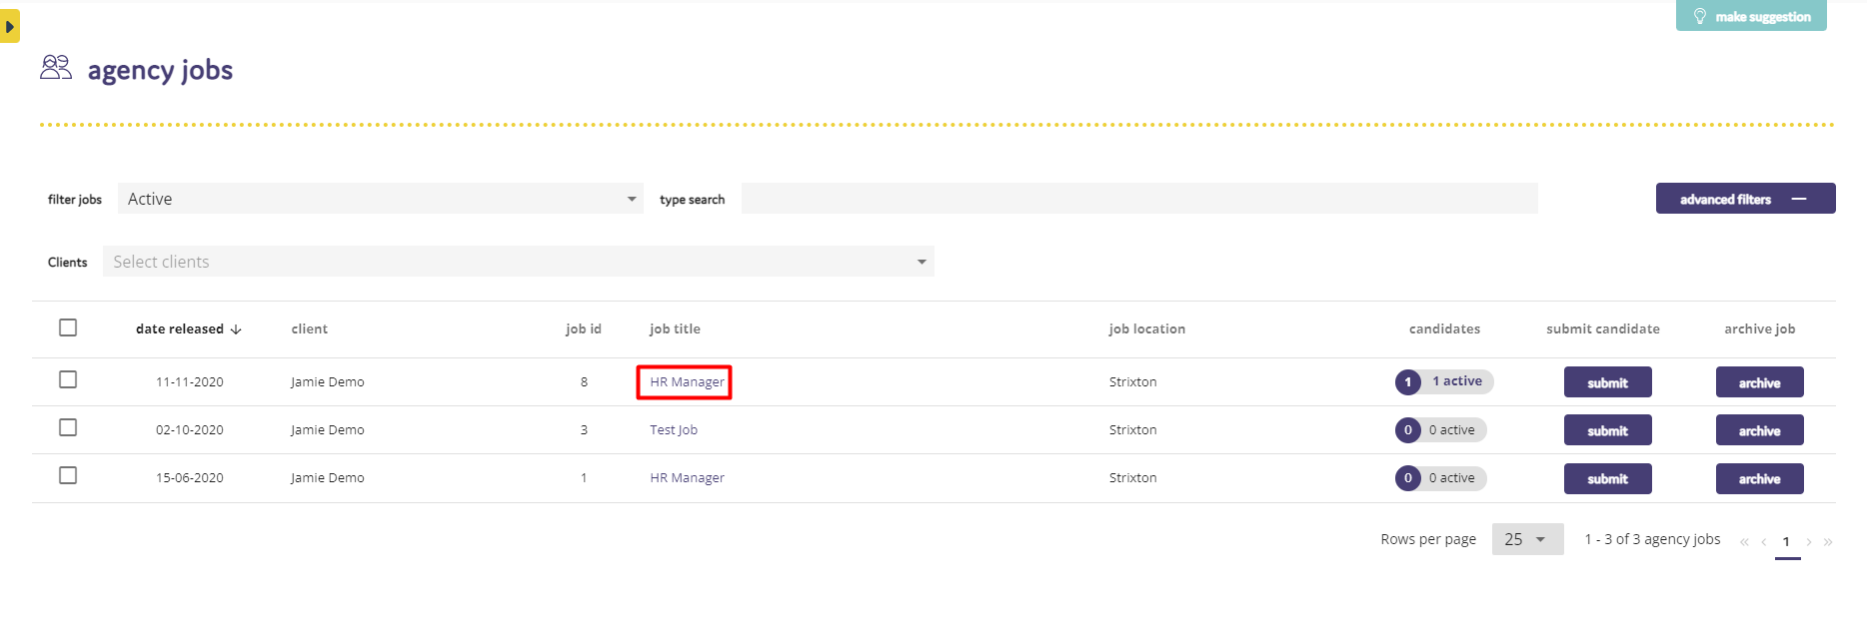Screen dimensions: 1867x643
Task: Click the candidates column header
Action: tap(1444, 328)
